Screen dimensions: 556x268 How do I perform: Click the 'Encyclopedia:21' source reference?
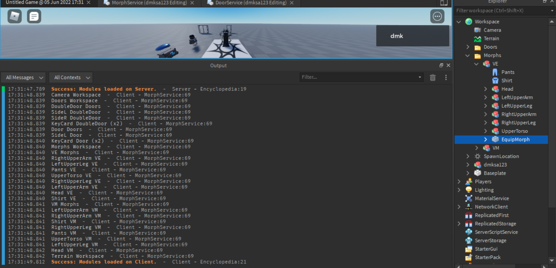(x=223, y=262)
